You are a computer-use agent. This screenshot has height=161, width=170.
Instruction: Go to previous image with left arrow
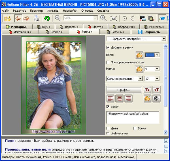18,18
